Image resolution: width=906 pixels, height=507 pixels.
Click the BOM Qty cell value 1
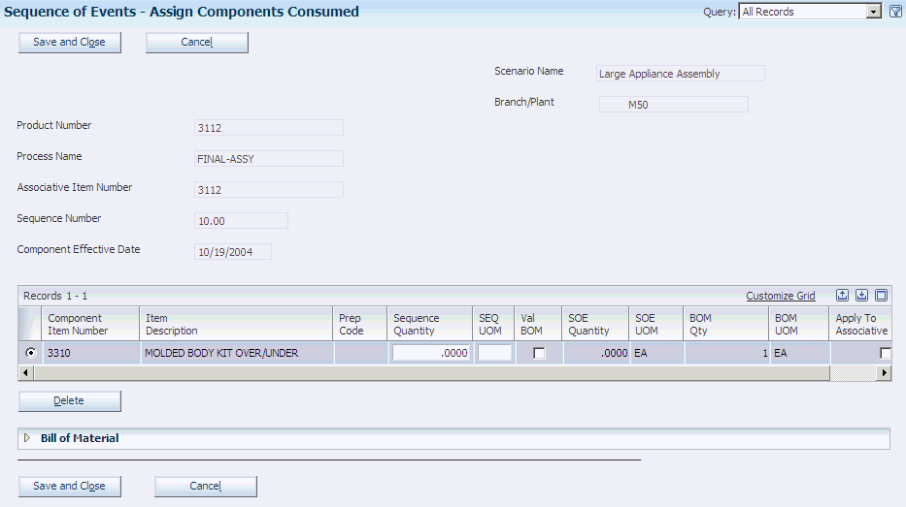pyautogui.click(x=726, y=353)
